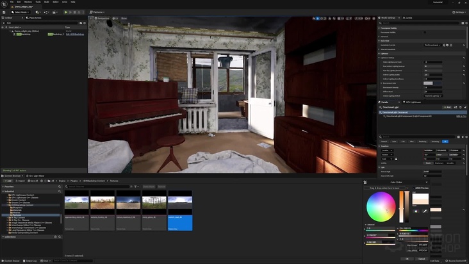Open the Env. Light Mixer tab

coord(35,176)
